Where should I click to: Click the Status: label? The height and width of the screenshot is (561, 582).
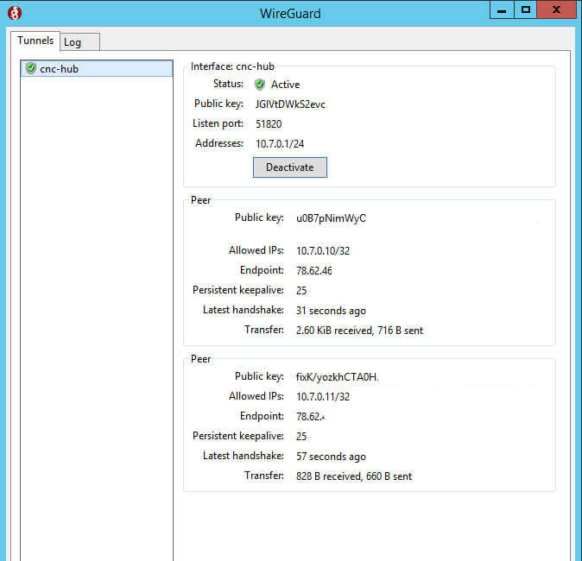(x=228, y=84)
